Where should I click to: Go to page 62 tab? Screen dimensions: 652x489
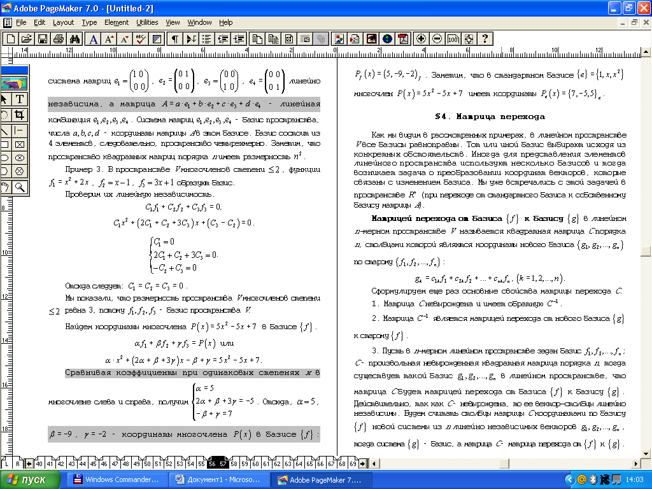coord(278,464)
